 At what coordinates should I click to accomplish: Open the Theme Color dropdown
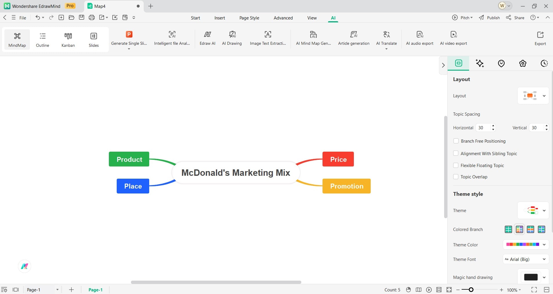[544, 245]
